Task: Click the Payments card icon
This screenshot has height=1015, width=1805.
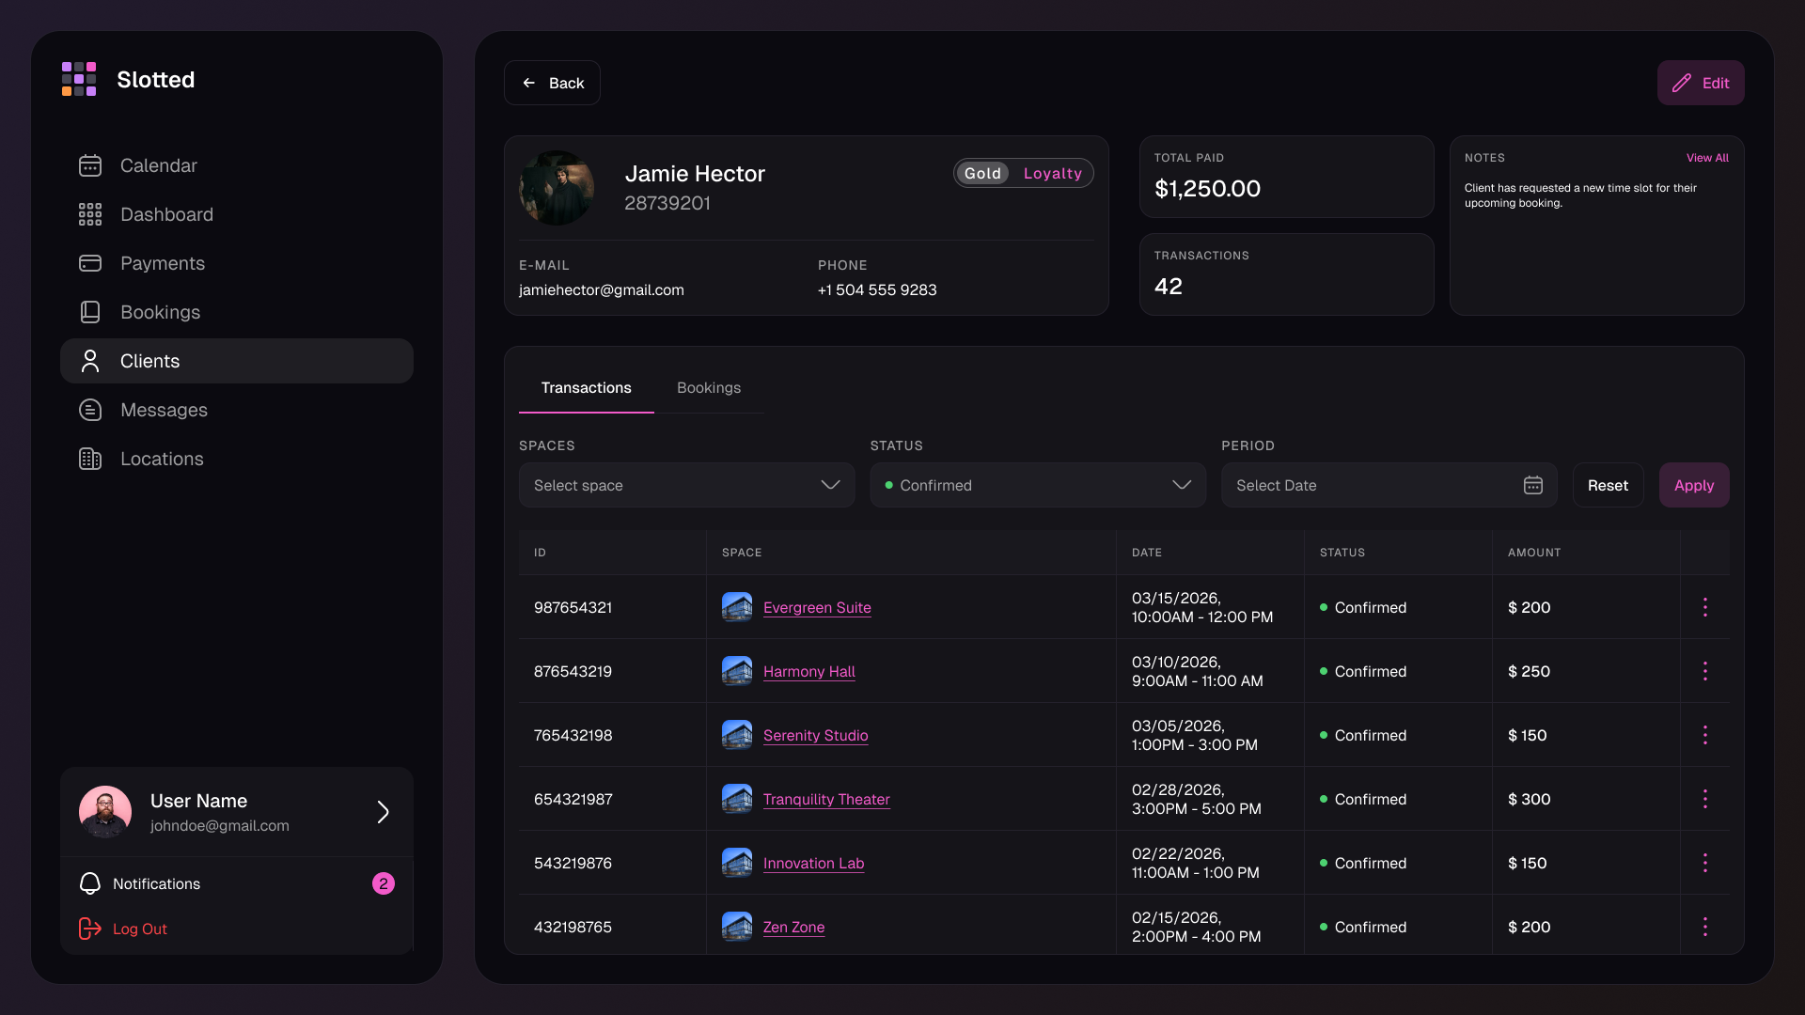Action: coord(90,263)
